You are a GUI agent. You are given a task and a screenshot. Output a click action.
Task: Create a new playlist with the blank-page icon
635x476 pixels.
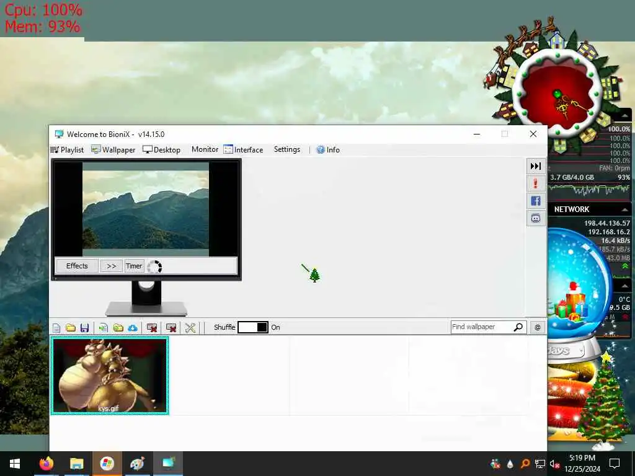pyautogui.click(x=56, y=327)
